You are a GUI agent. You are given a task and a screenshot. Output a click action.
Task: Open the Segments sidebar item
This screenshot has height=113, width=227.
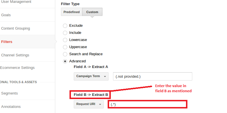[x=9, y=93]
